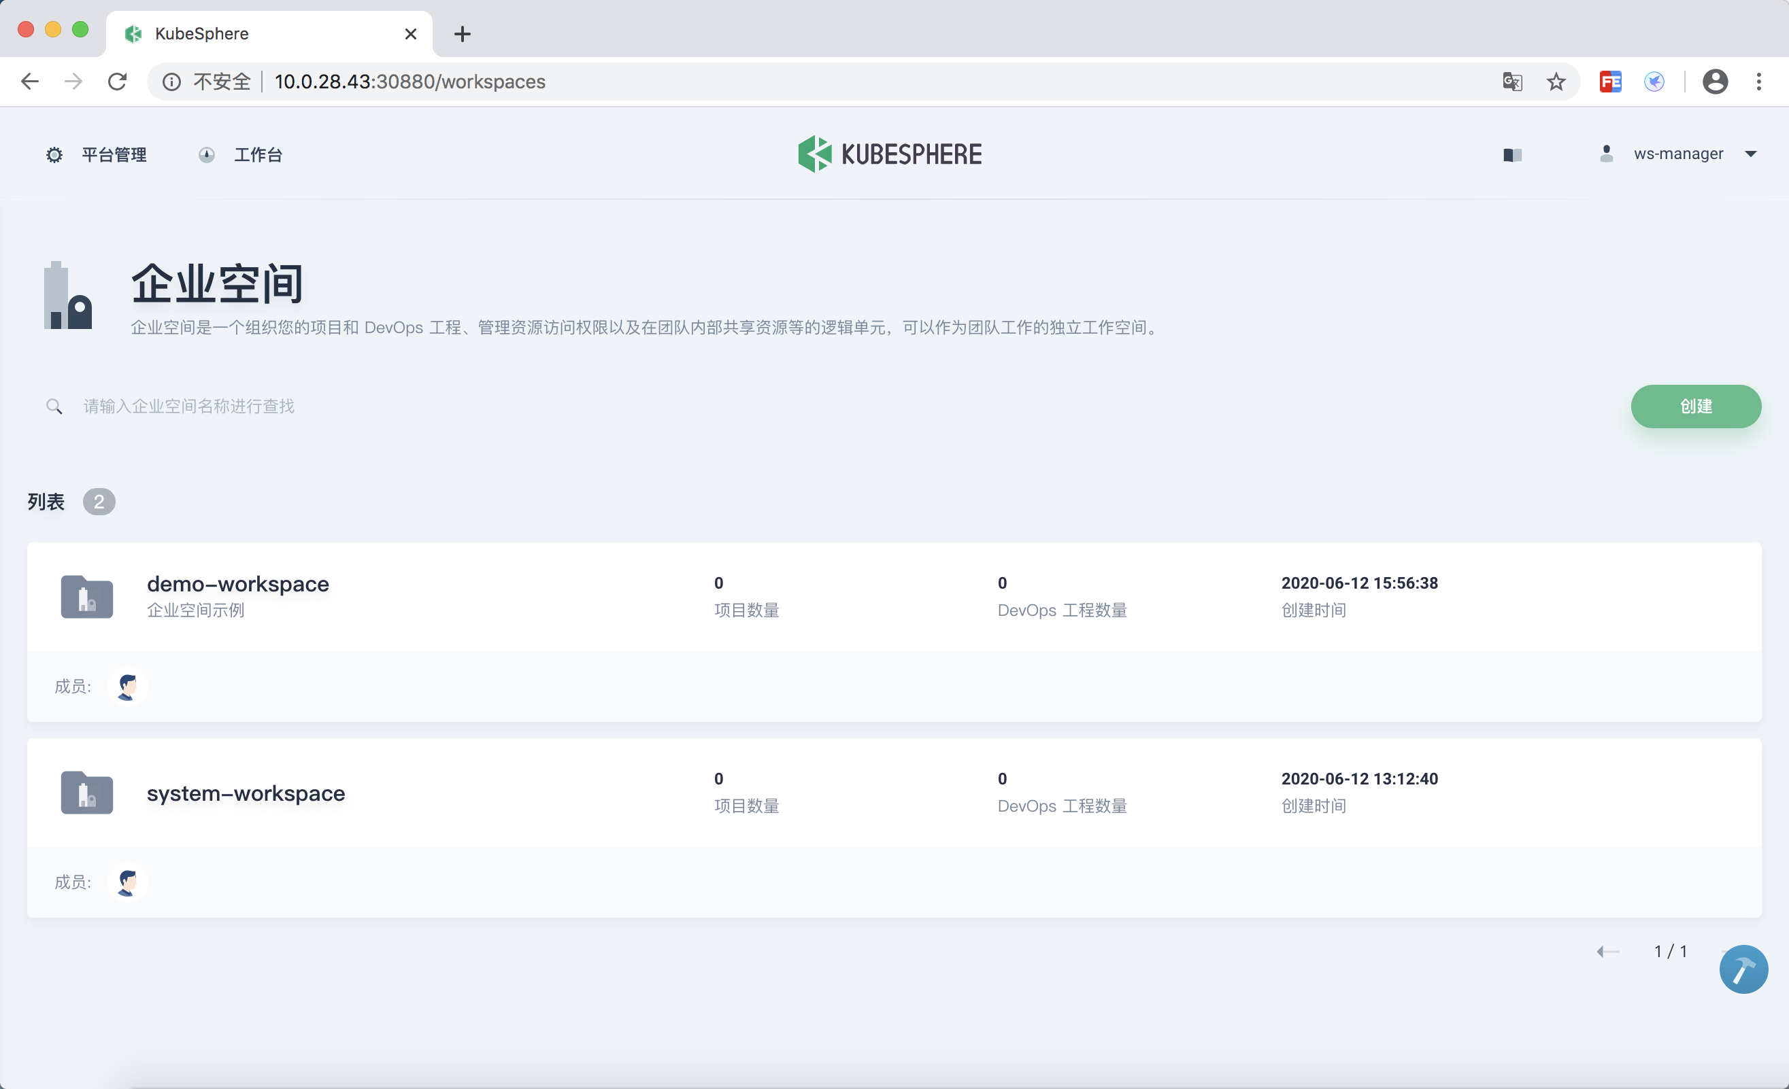
Task: Open the demo-workspace link
Action: tap(237, 584)
